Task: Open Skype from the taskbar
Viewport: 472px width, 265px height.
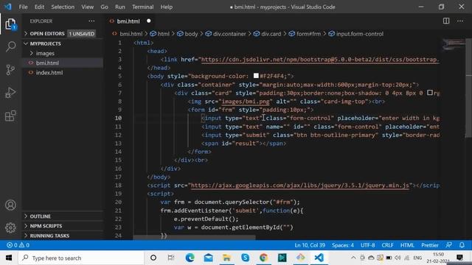Action: (x=245, y=258)
